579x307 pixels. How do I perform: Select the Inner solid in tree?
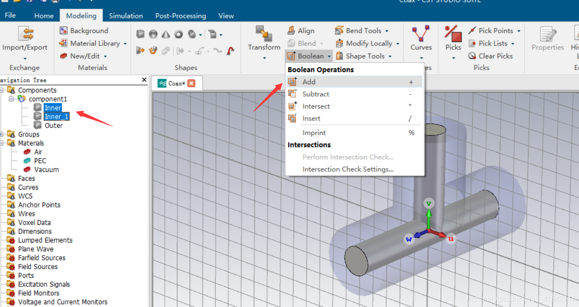pyautogui.click(x=53, y=108)
